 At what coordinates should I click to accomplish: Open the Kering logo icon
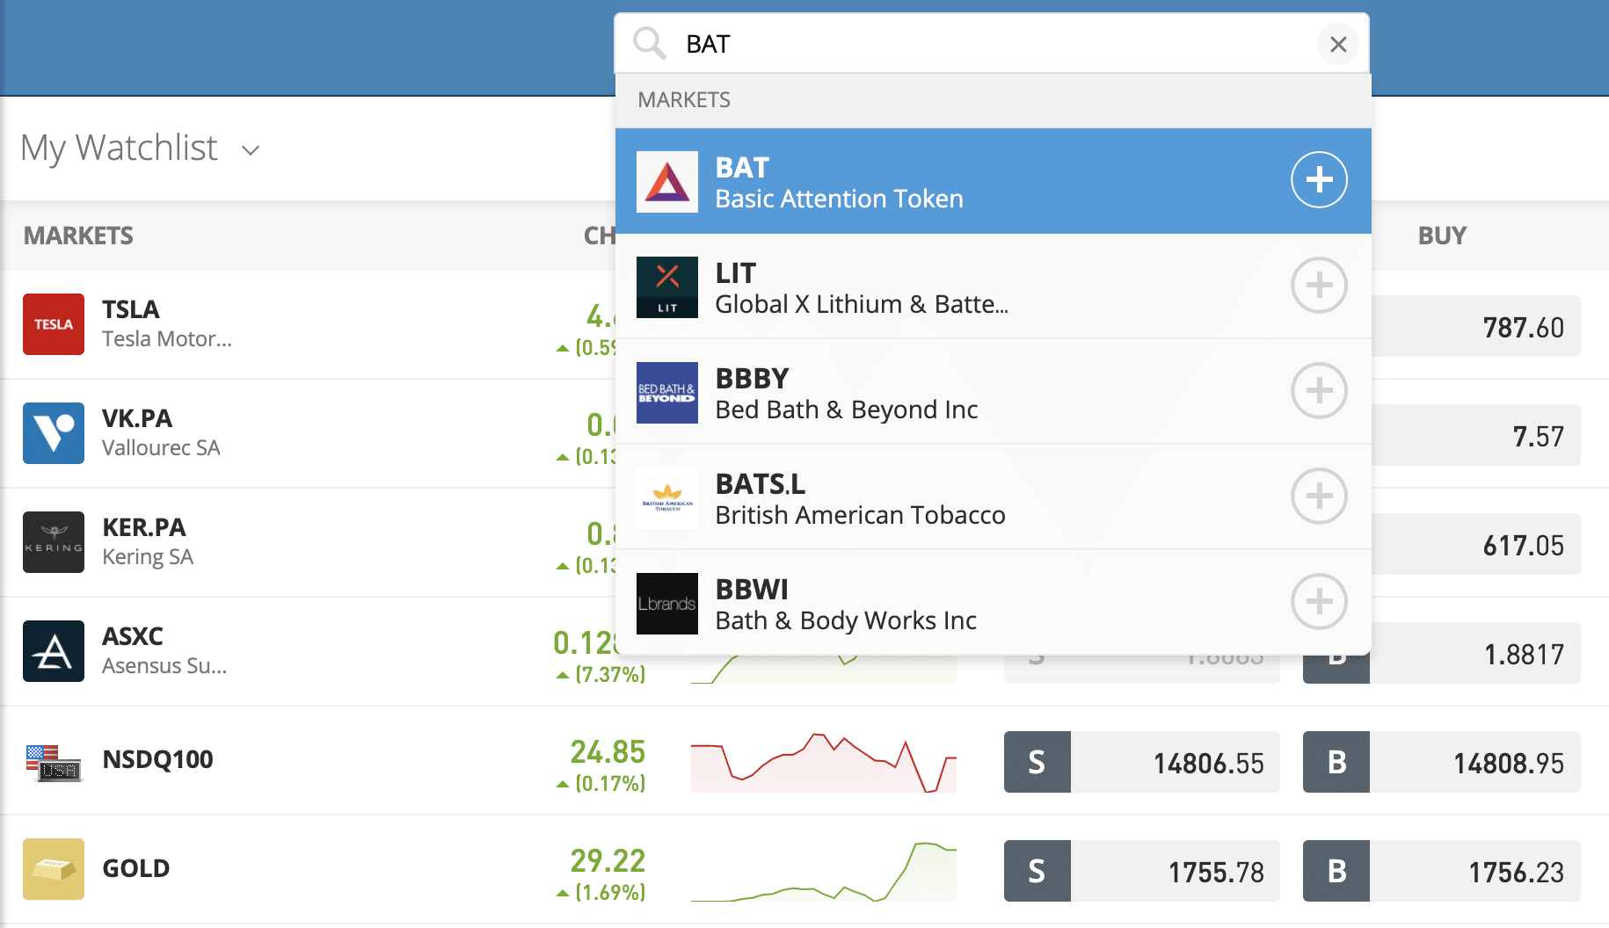click(54, 542)
